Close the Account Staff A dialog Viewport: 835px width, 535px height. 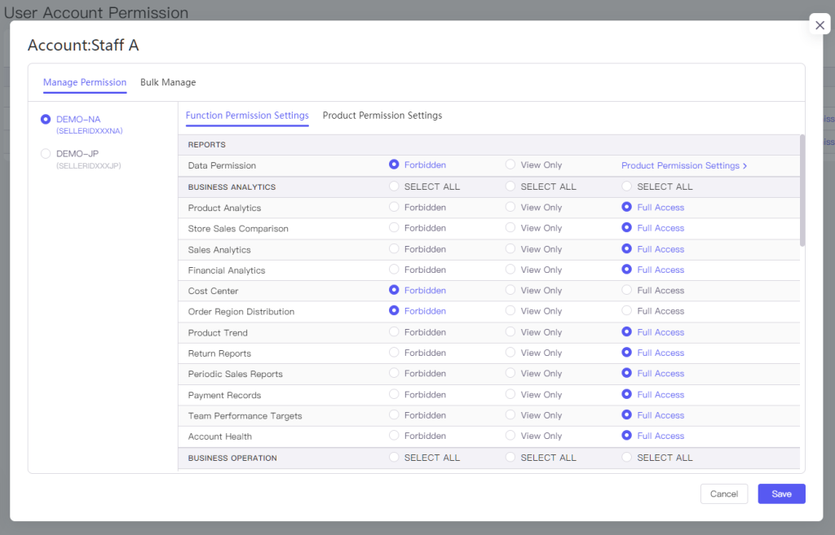pyautogui.click(x=820, y=24)
